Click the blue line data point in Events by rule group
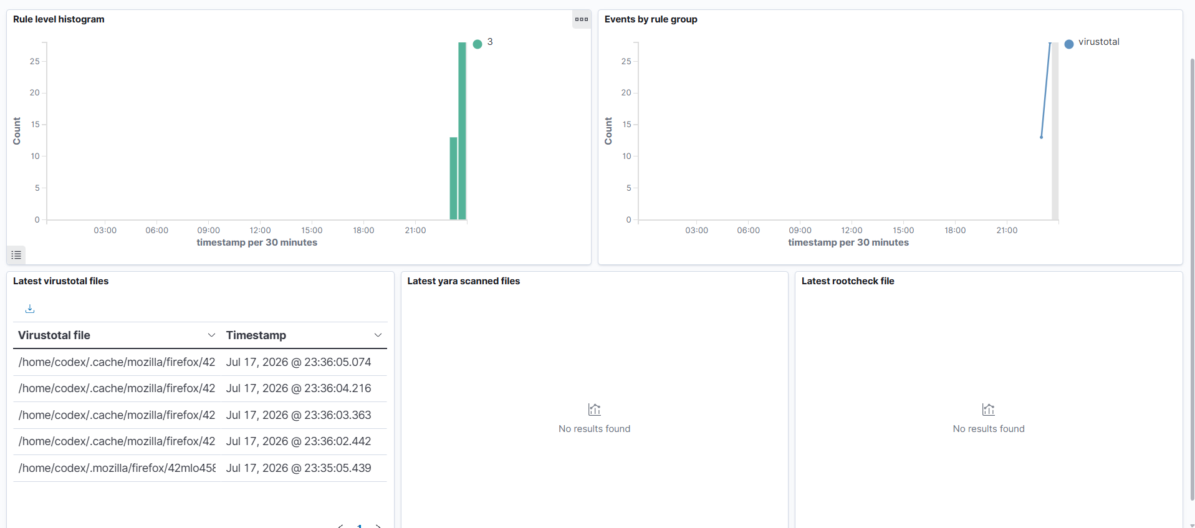The width and height of the screenshot is (1195, 528). click(x=1041, y=137)
